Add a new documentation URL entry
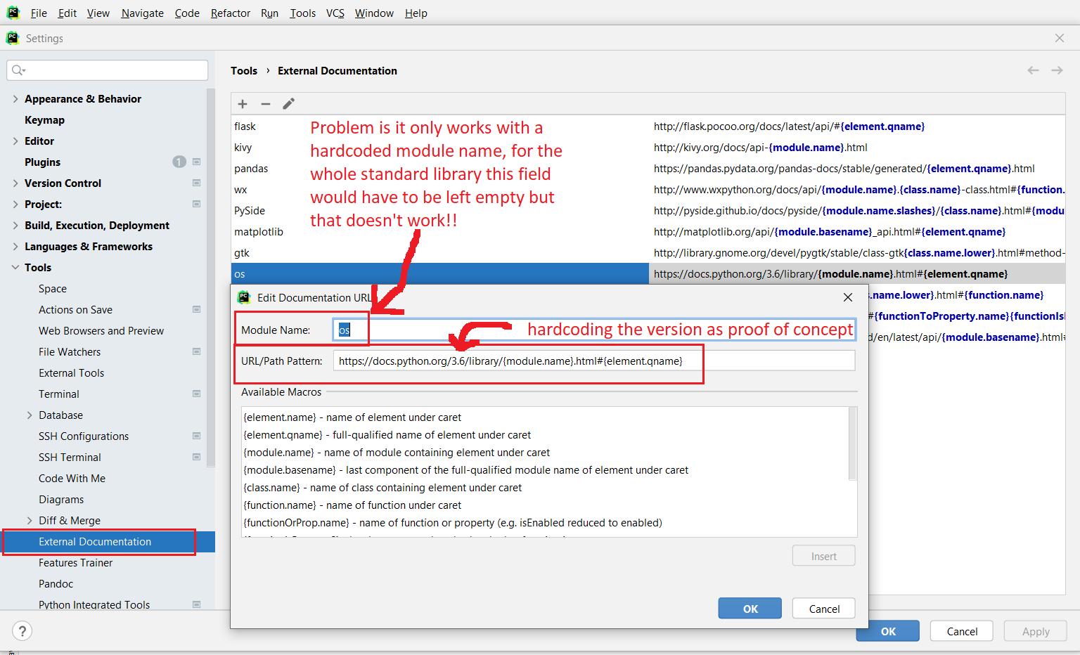 (243, 104)
